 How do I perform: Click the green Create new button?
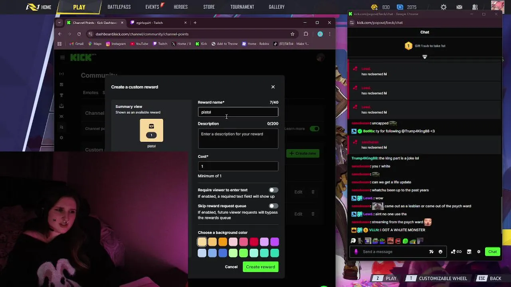[303, 153]
